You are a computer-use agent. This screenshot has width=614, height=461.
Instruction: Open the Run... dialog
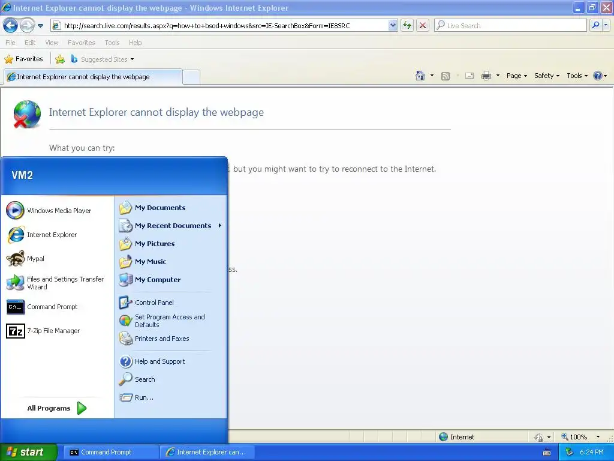point(170,397)
